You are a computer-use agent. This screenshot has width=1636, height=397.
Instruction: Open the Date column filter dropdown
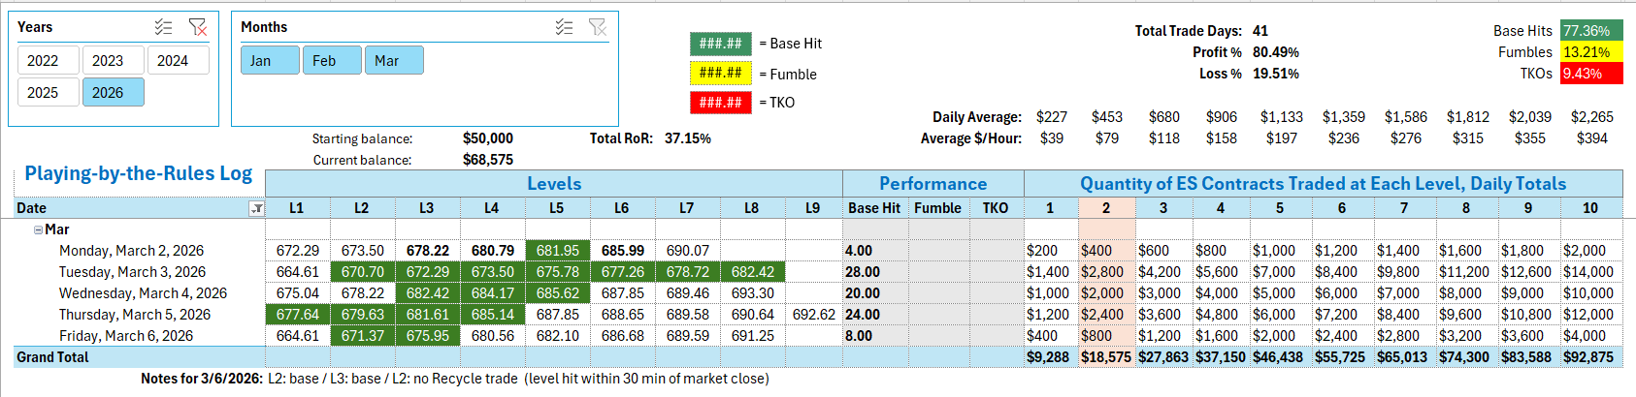(x=256, y=208)
